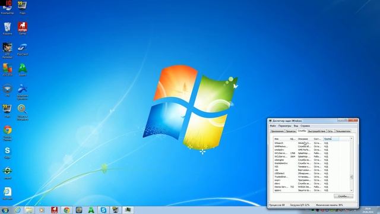Select the wbengine service row
Image resolution: width=380 pixels, height=214 pixels.
[312, 160]
